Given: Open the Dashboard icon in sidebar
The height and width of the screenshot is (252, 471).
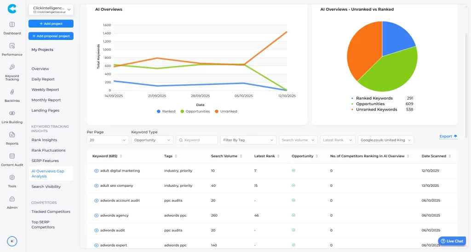Looking at the screenshot, I should click(x=12, y=25).
